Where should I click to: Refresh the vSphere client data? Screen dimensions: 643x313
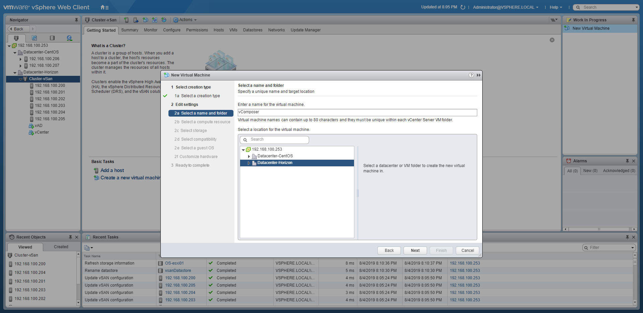(463, 7)
